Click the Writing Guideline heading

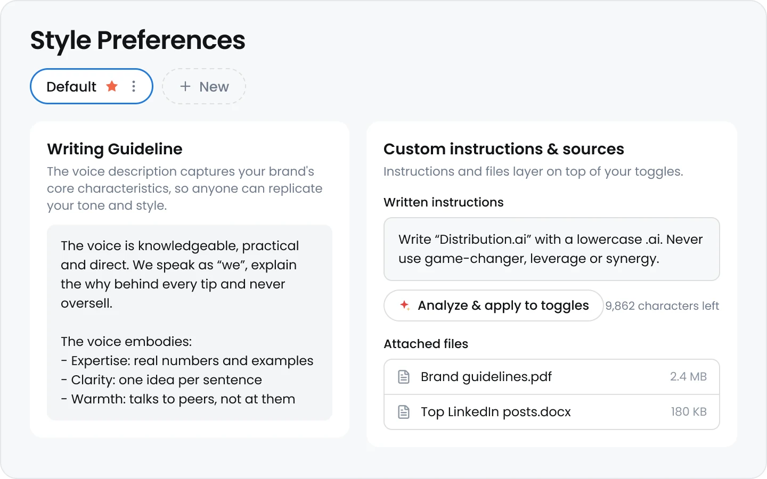(x=115, y=149)
